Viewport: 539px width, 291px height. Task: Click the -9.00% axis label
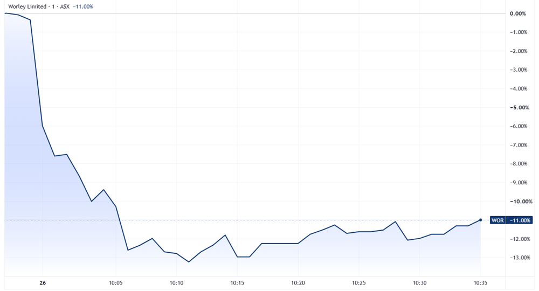pyautogui.click(x=517, y=183)
